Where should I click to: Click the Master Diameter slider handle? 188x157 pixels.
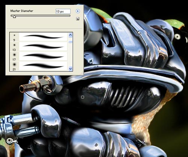point(14,17)
